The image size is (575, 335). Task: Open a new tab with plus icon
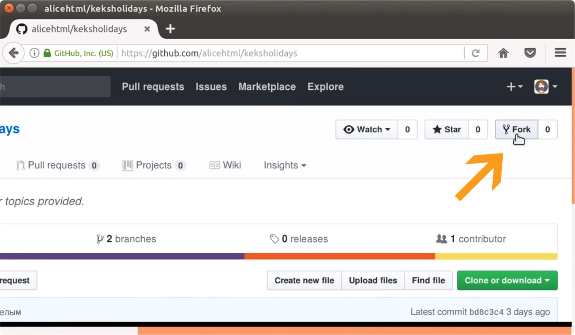[x=170, y=29]
